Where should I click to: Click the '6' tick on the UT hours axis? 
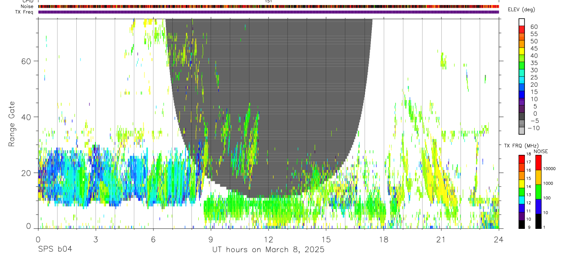pos(153,239)
